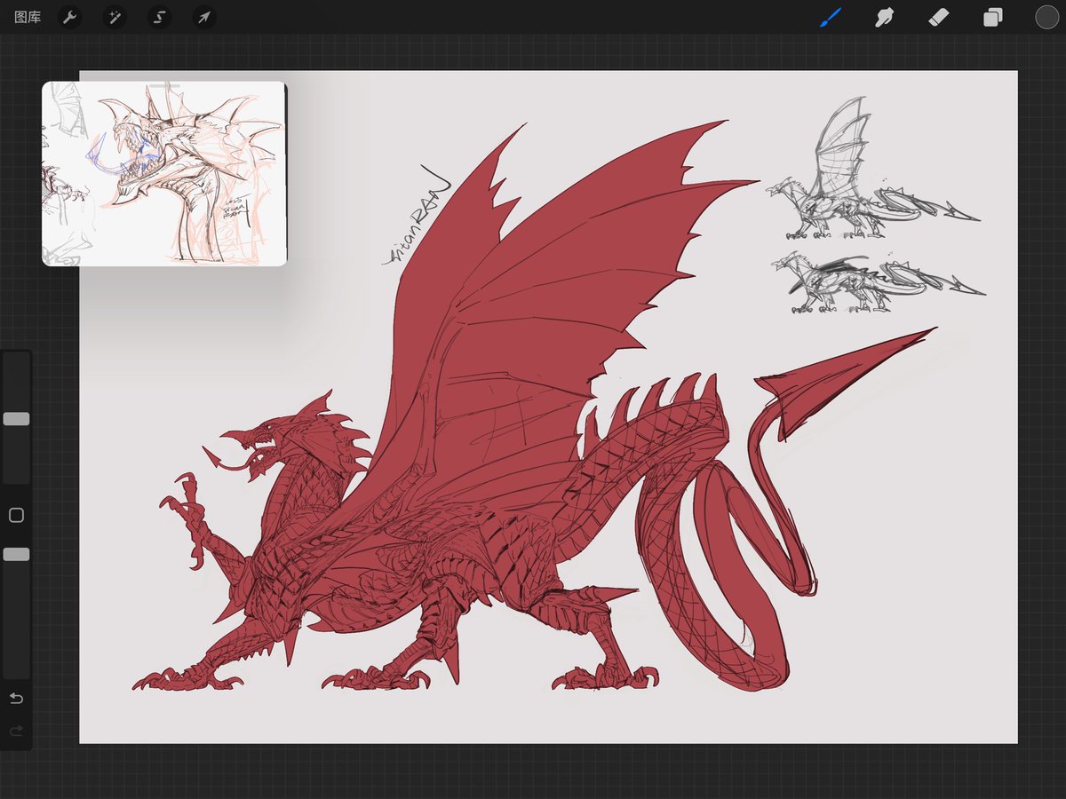Activate the Selection tool

[x=159, y=17]
